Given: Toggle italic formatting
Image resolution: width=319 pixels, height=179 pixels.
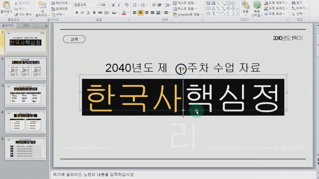Looking at the screenshot, I should [x=82, y=13].
